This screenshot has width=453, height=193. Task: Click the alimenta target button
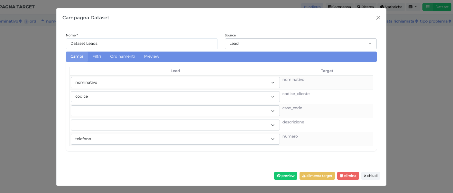pyautogui.click(x=317, y=176)
